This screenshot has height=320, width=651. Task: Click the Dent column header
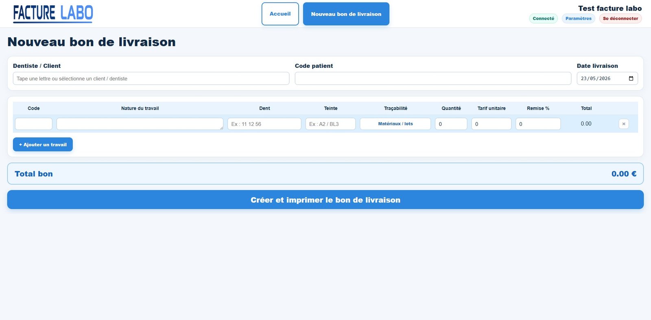pyautogui.click(x=264, y=108)
